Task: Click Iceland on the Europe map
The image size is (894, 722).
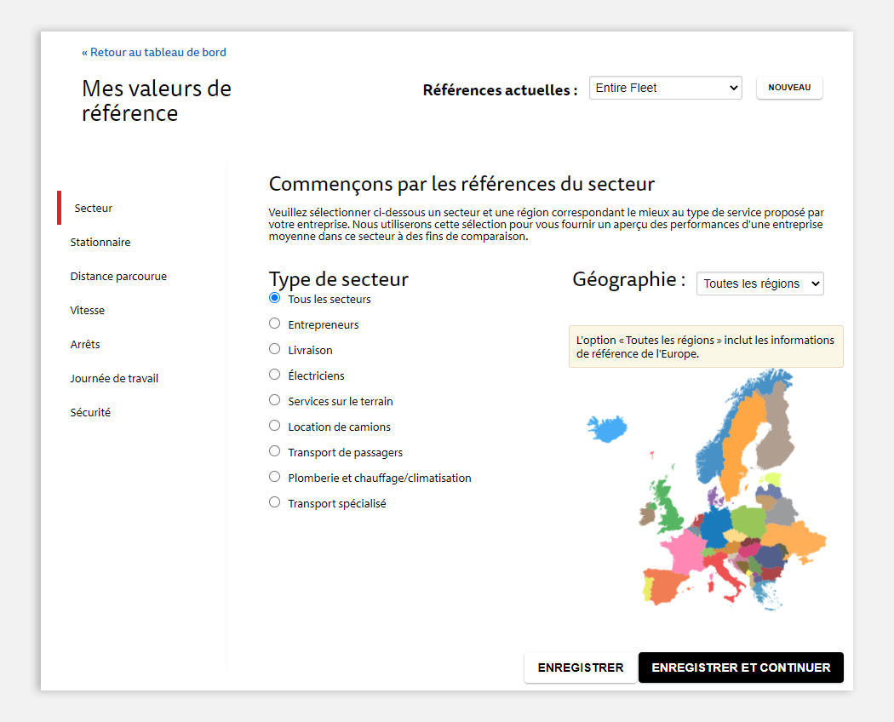Action: coord(607,429)
